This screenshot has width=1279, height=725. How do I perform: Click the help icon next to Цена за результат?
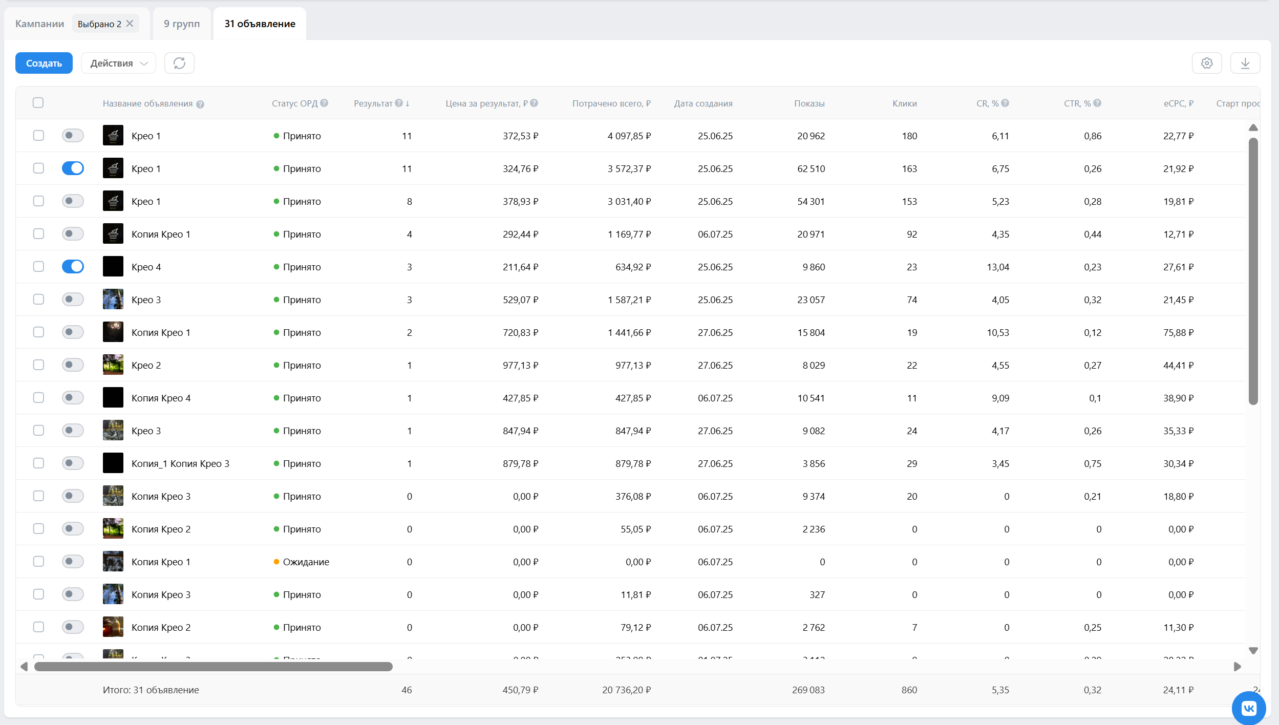[x=534, y=103]
